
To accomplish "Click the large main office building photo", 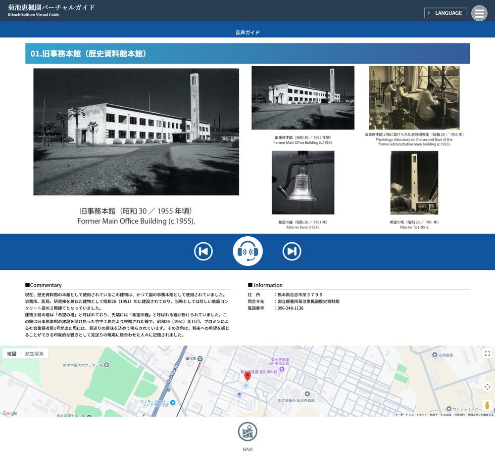I will [136, 132].
